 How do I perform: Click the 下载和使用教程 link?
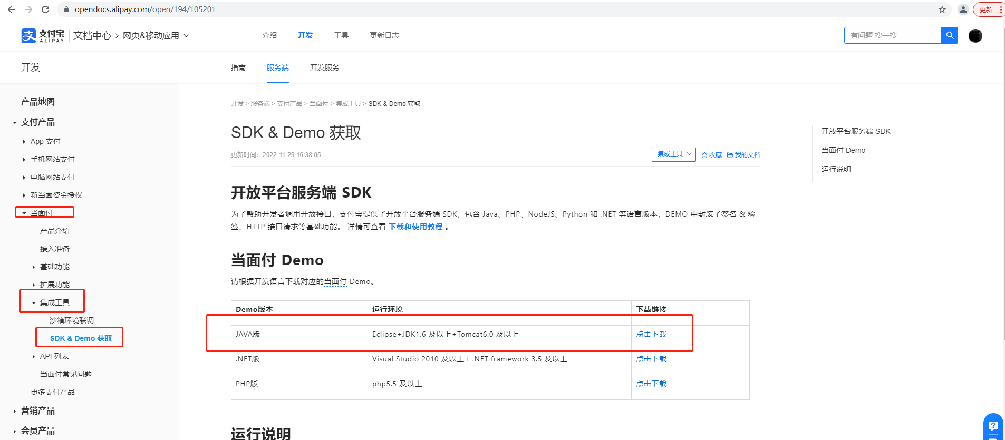pos(416,227)
